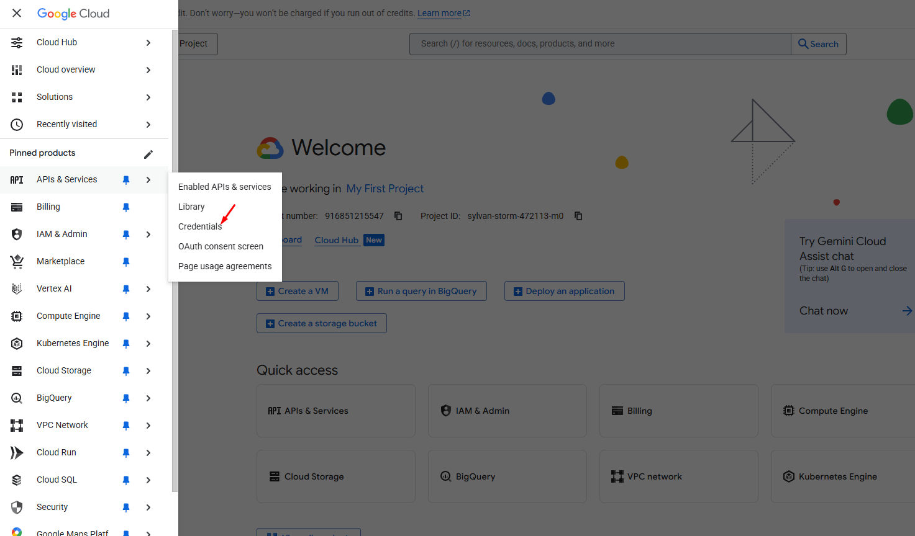Click the Search button

point(818,44)
